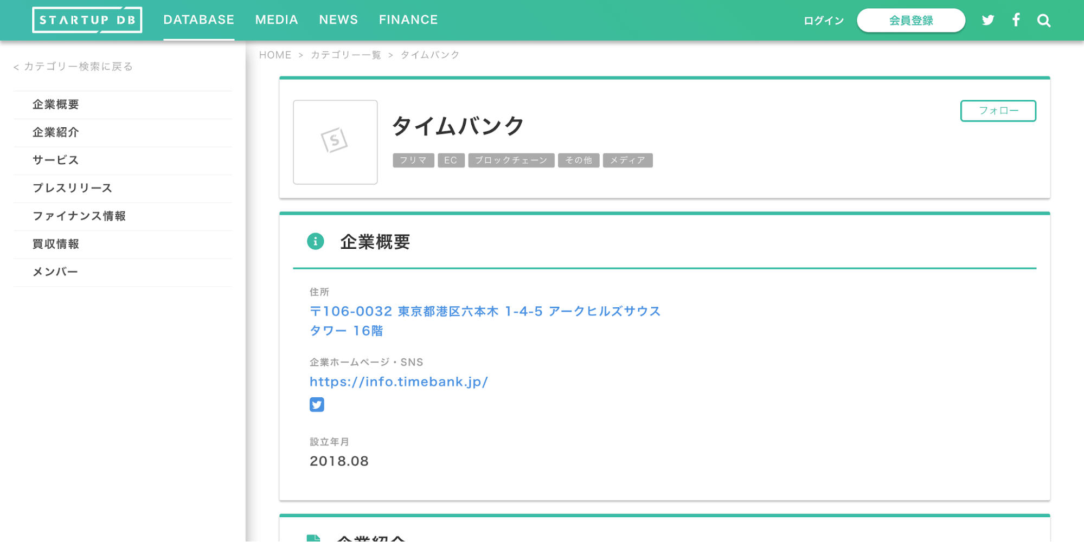Viewport: 1084px width, 542px height.
Task: Click the フリマ tag
Action: 413,160
